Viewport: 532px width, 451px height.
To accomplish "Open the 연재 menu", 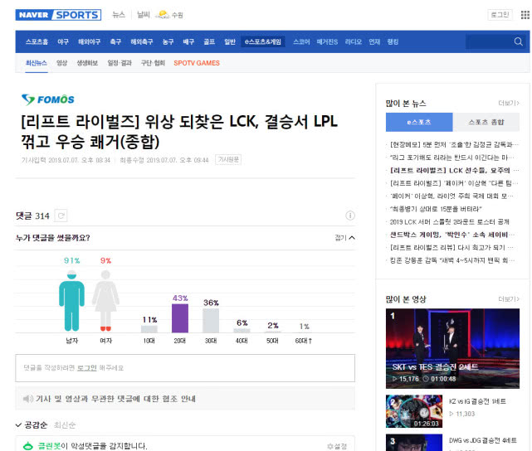I will pyautogui.click(x=374, y=41).
